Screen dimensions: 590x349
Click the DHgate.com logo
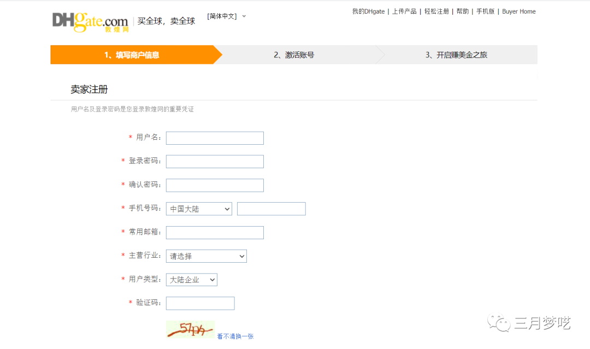90,22
